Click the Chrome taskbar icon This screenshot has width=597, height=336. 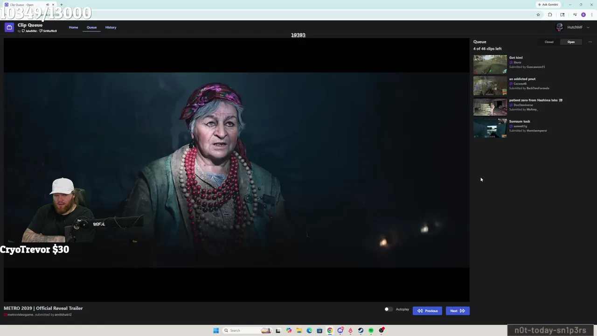coord(330,330)
